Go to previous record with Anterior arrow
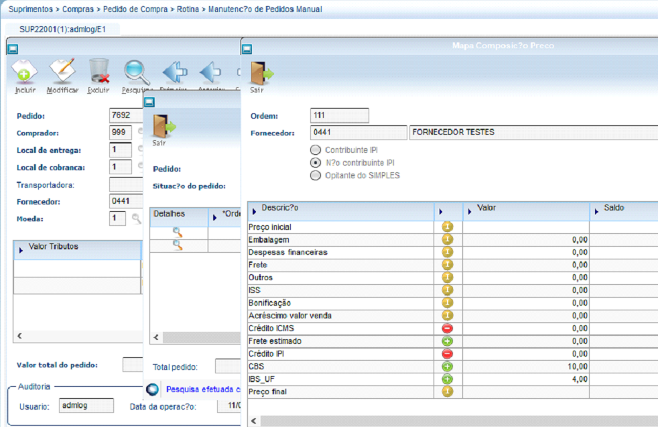 (210, 72)
